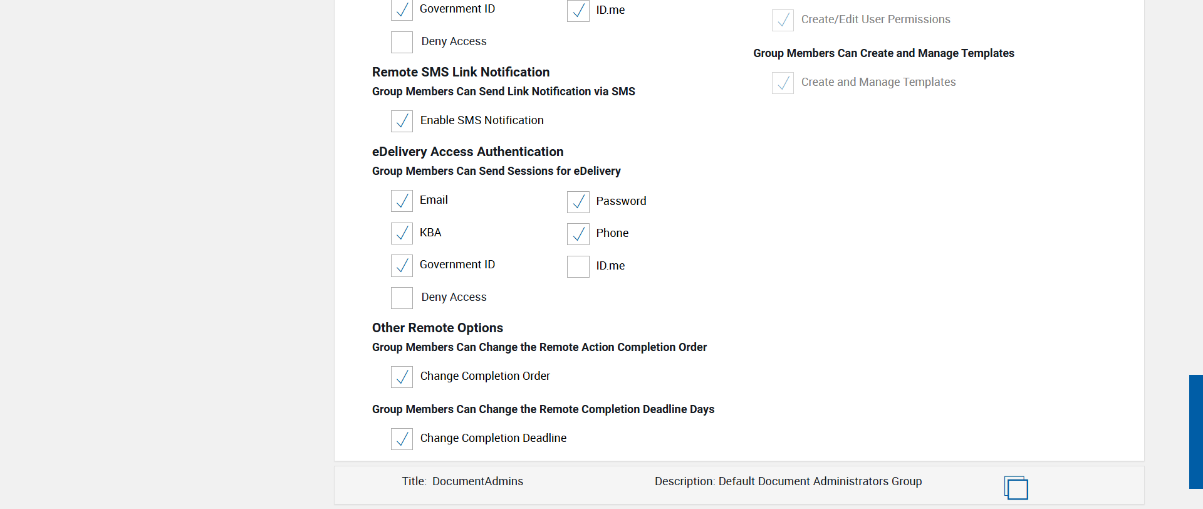1203x509 pixels.
Task: Uncheck the Enable SMS Notification checkbox
Action: 402,121
